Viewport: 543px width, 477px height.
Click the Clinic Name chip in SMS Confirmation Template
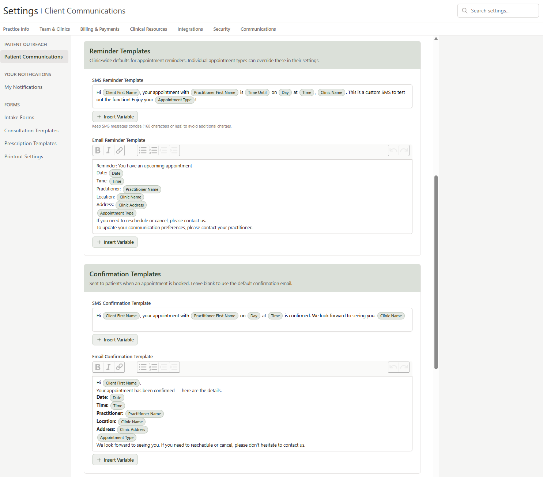(391, 316)
